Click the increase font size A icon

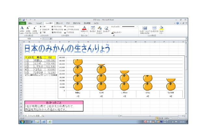pyautogui.click(x=28, y=28)
